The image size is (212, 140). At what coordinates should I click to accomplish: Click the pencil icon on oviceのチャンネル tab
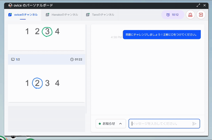(10, 15)
